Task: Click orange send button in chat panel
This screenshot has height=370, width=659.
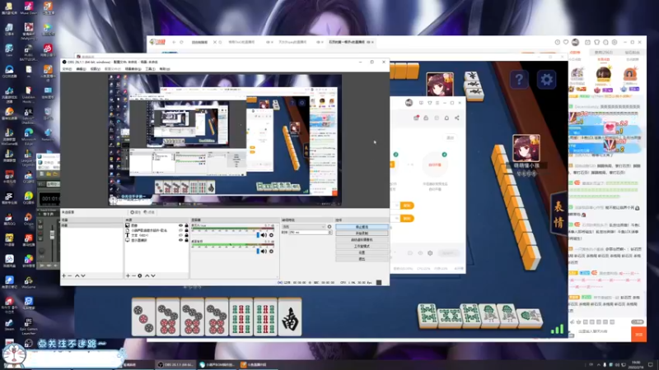Action: (x=639, y=335)
